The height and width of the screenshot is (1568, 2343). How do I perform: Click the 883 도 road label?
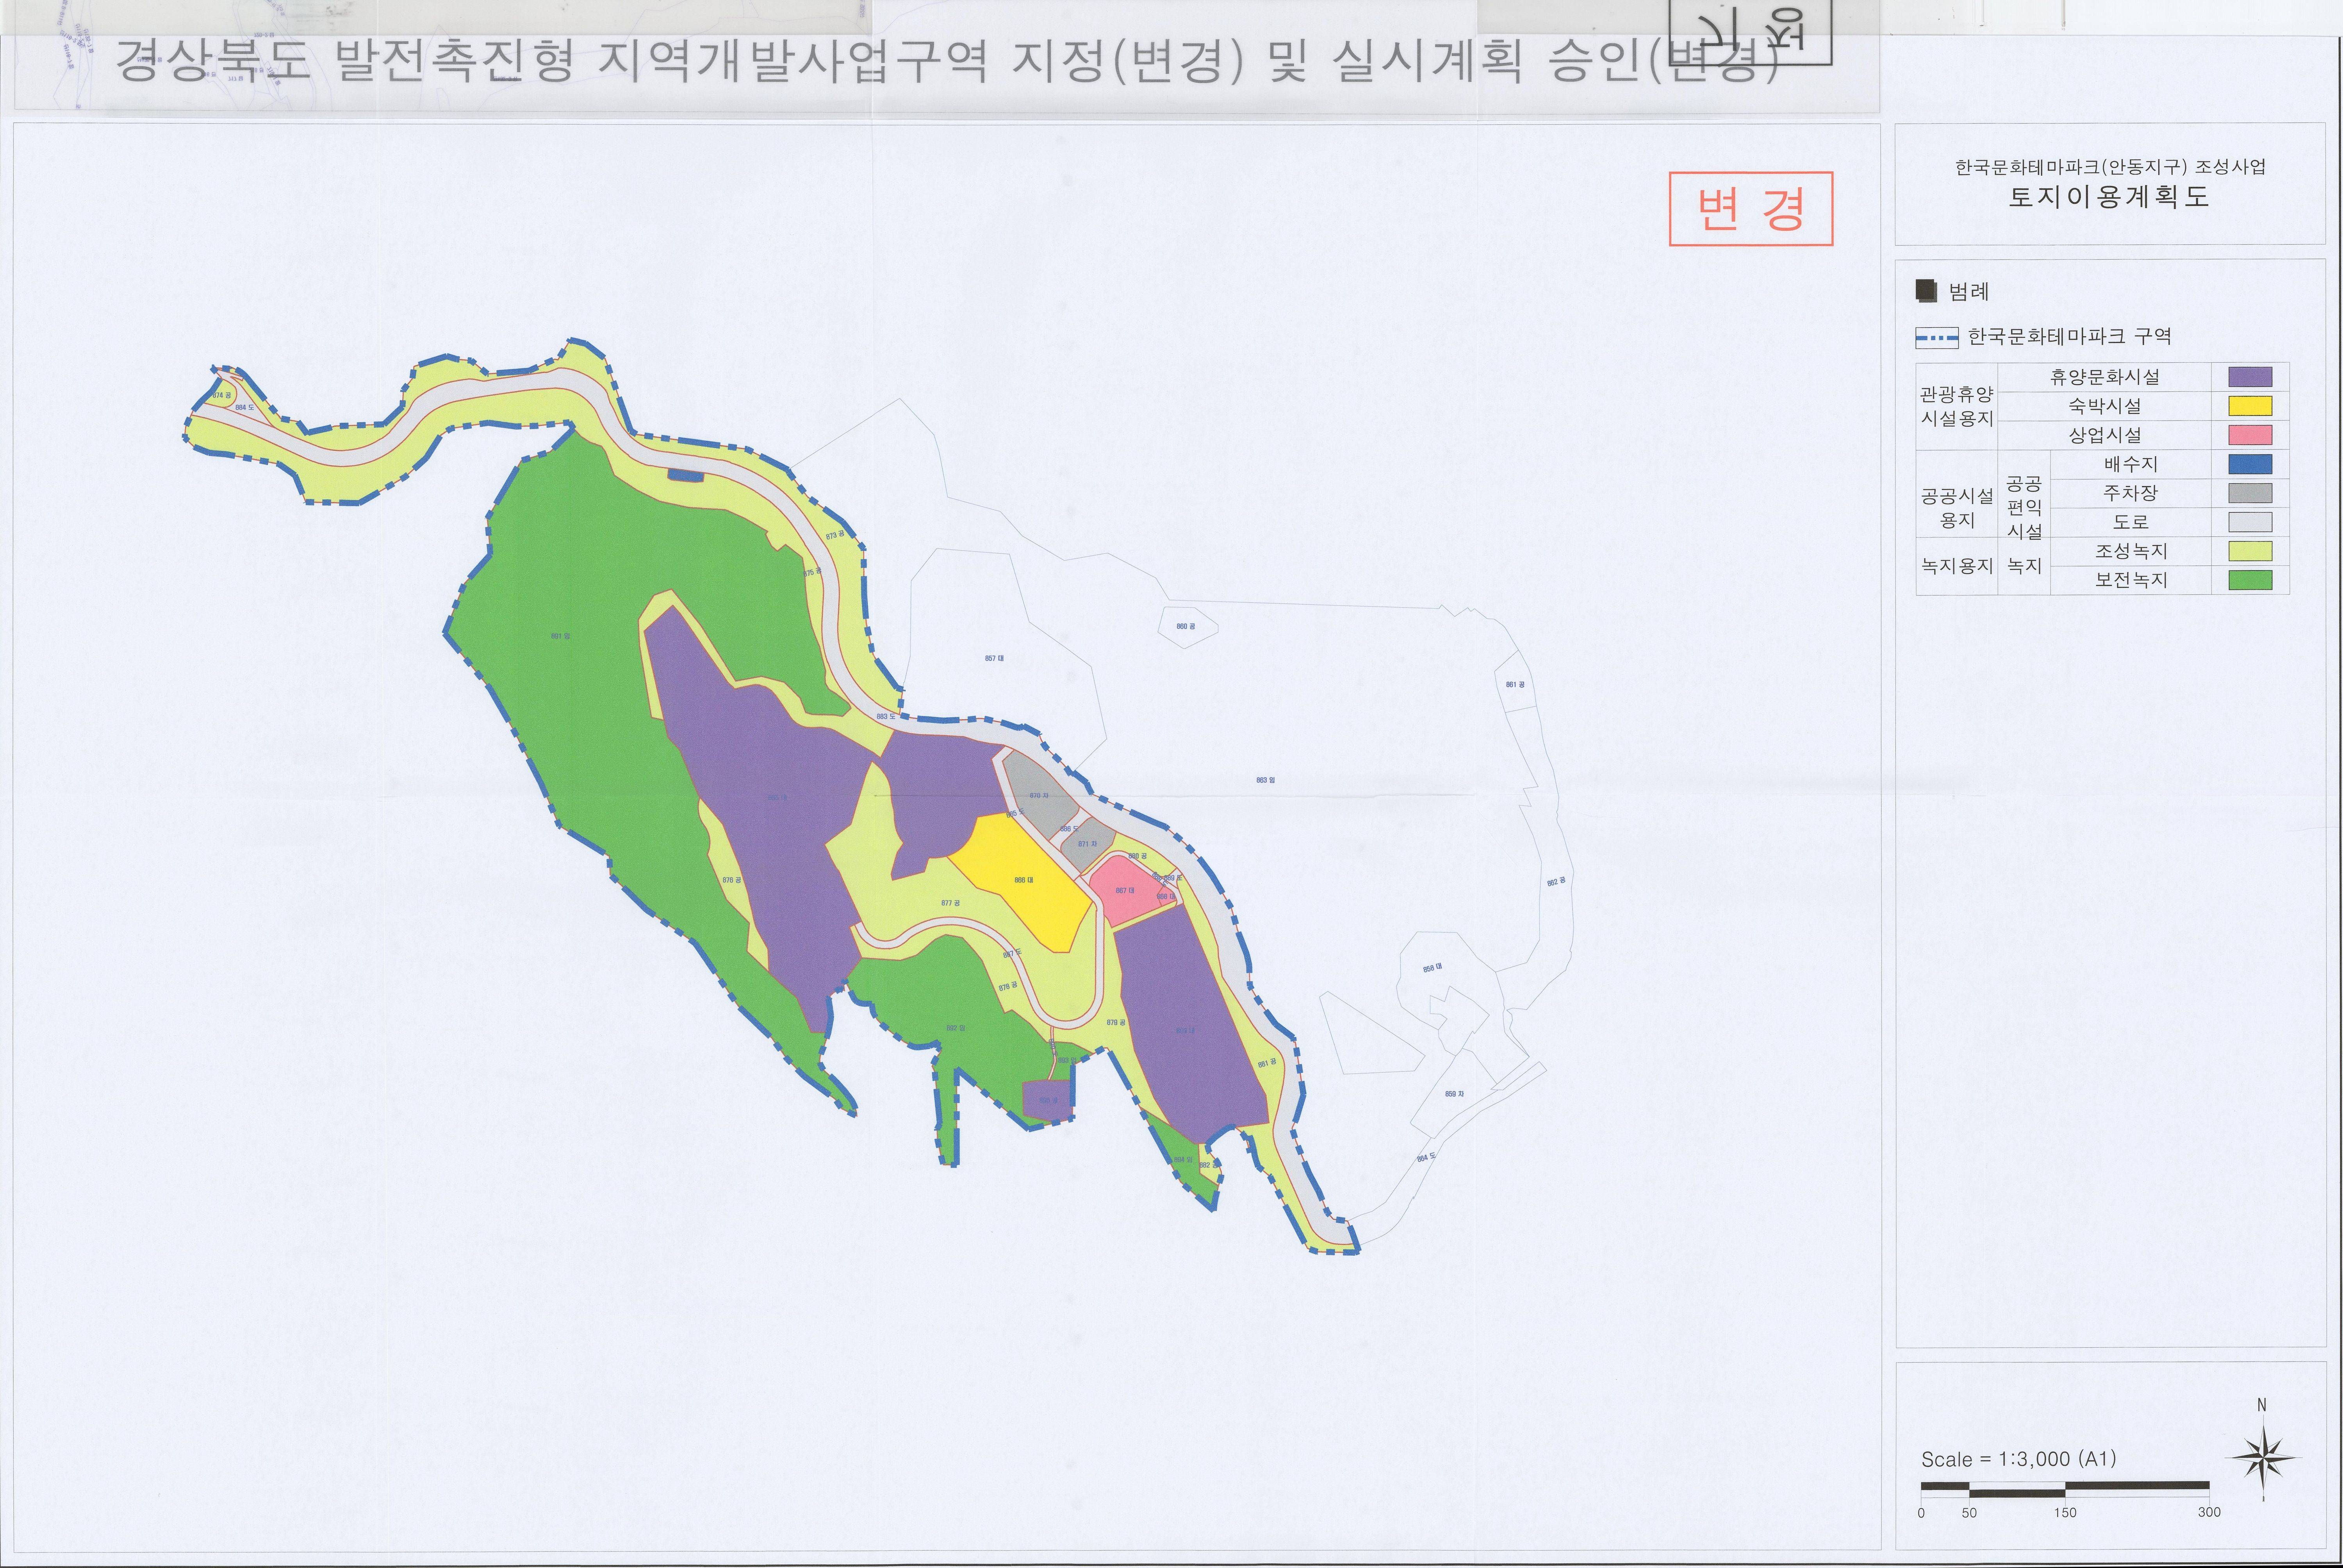tap(886, 716)
